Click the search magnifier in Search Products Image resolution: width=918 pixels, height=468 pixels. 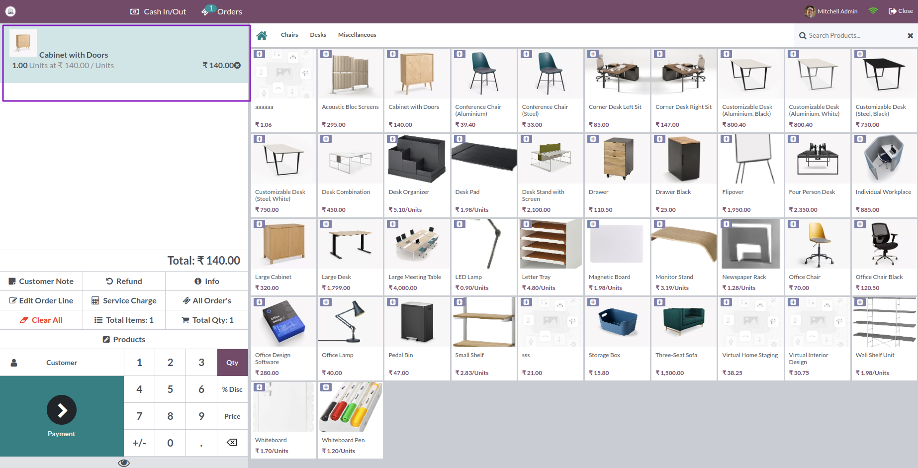pos(802,35)
